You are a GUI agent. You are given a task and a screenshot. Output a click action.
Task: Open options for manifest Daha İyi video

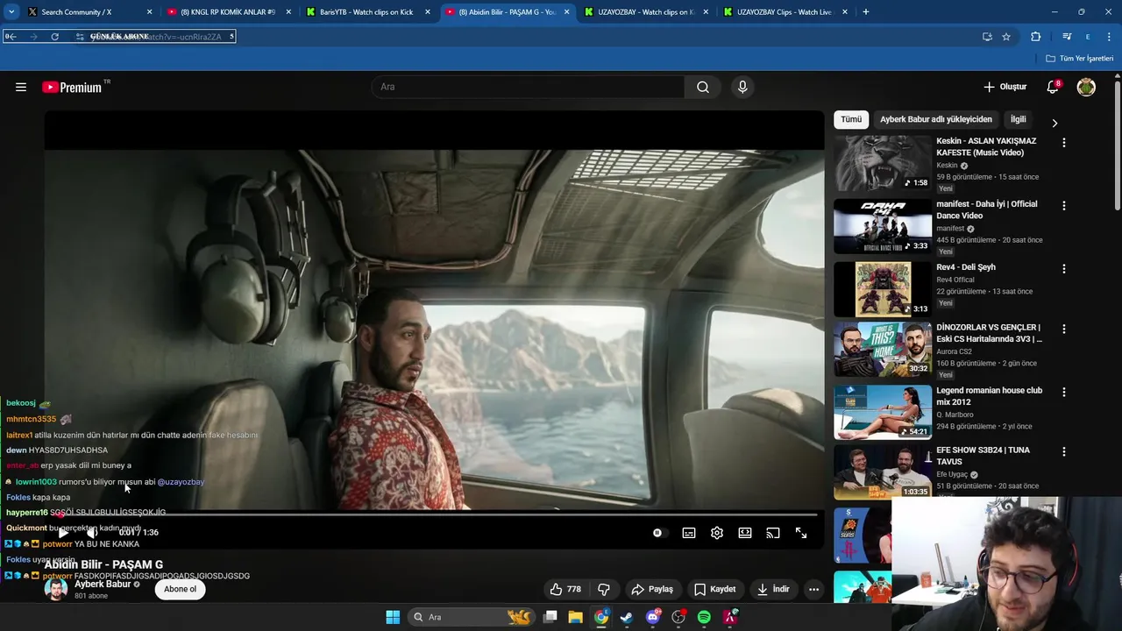(x=1064, y=205)
